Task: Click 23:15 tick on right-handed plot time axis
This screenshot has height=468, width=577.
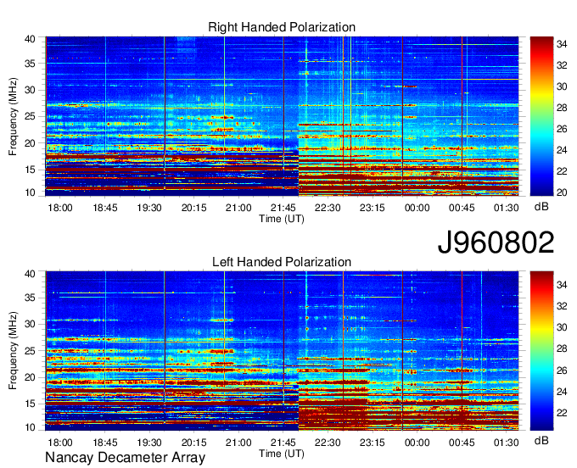Action: pos(372,208)
